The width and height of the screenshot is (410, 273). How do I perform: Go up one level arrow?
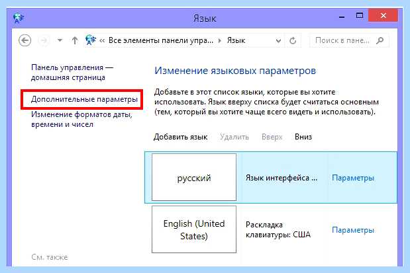click(x=75, y=40)
